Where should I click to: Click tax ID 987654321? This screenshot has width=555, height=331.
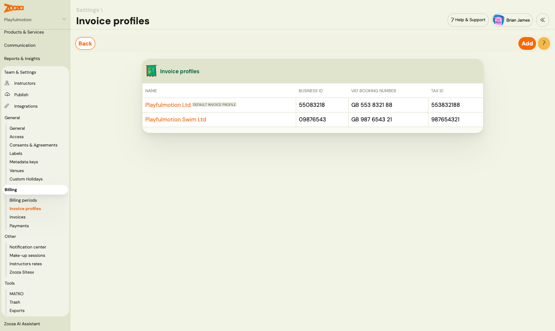pyautogui.click(x=445, y=120)
